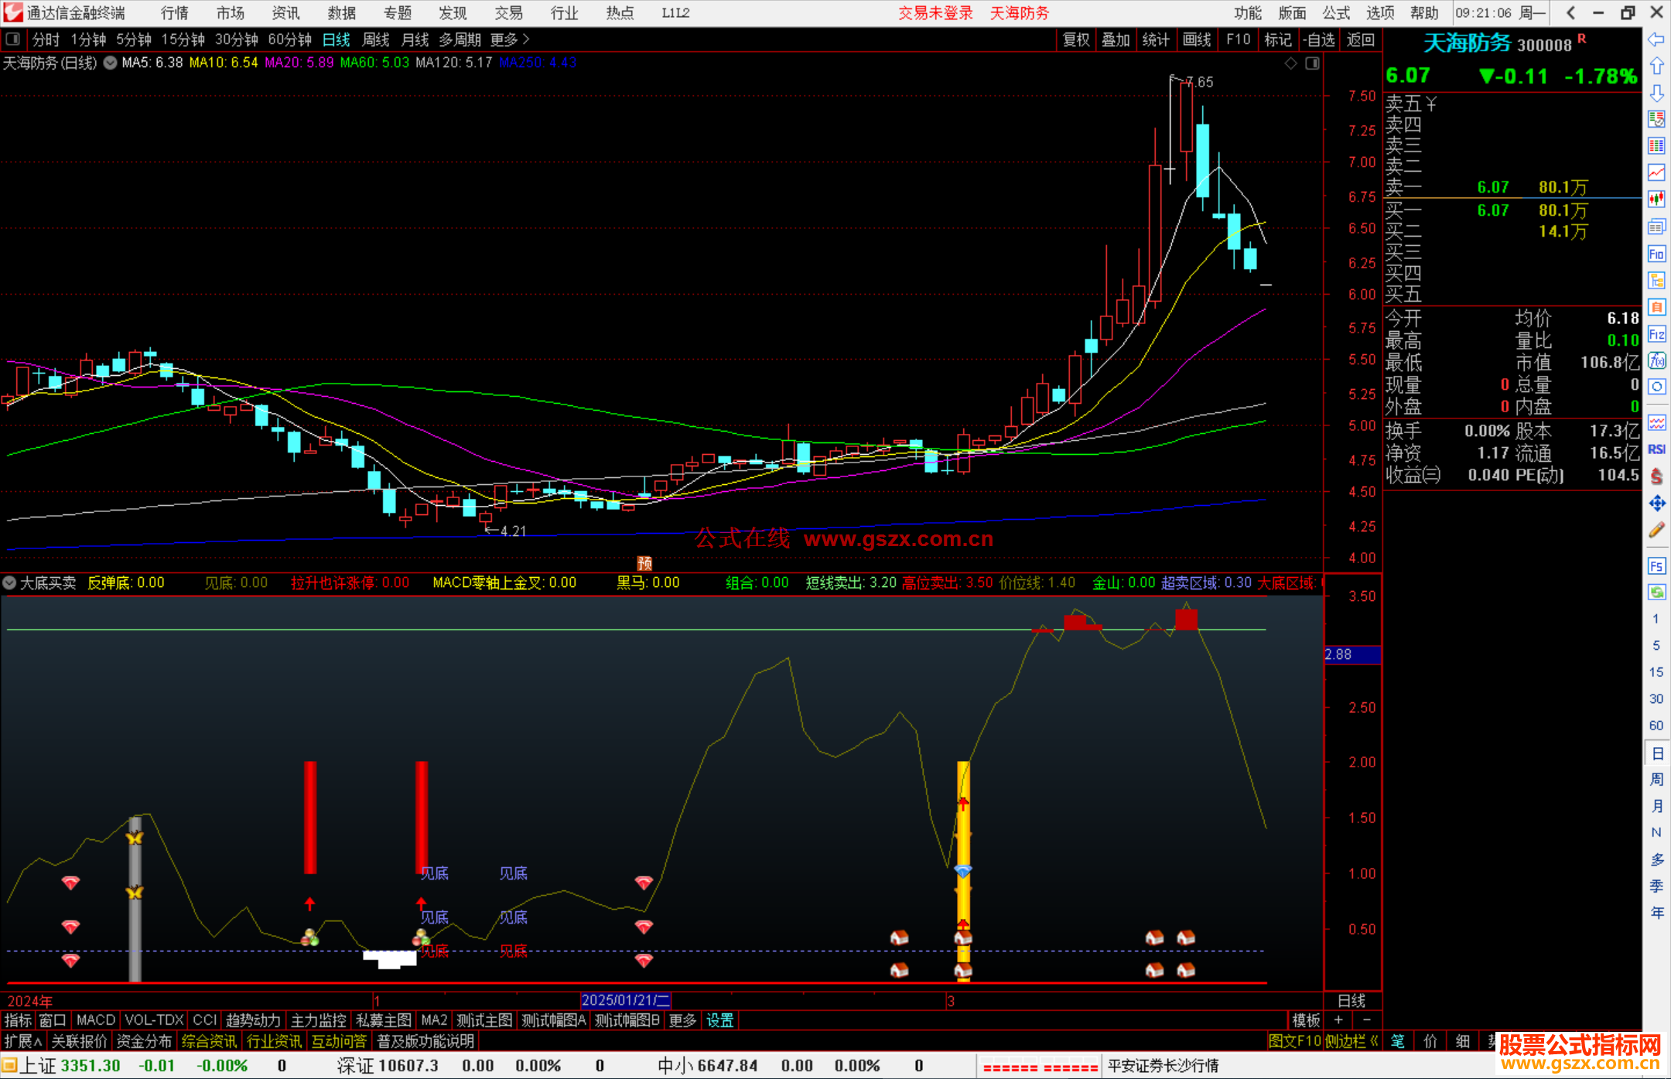Image resolution: width=1671 pixels, height=1079 pixels.
Task: Click the maximize chart panel icon
Action: [1312, 63]
